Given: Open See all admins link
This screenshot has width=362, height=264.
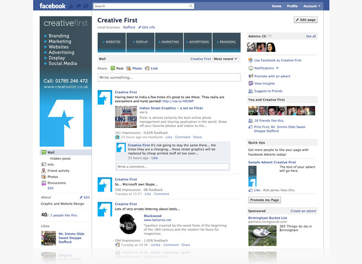Looking at the screenshot, I should [311, 36].
